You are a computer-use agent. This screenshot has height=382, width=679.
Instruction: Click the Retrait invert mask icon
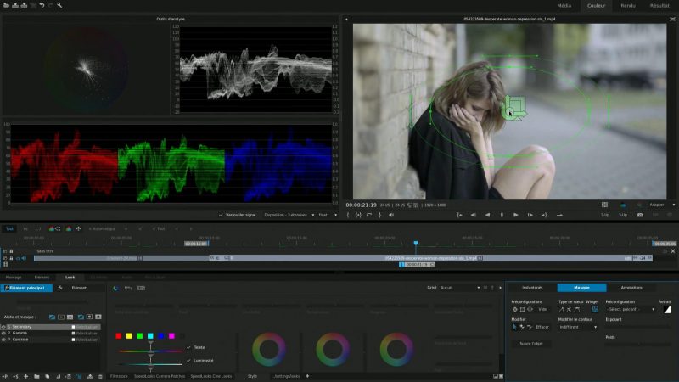coord(667,309)
